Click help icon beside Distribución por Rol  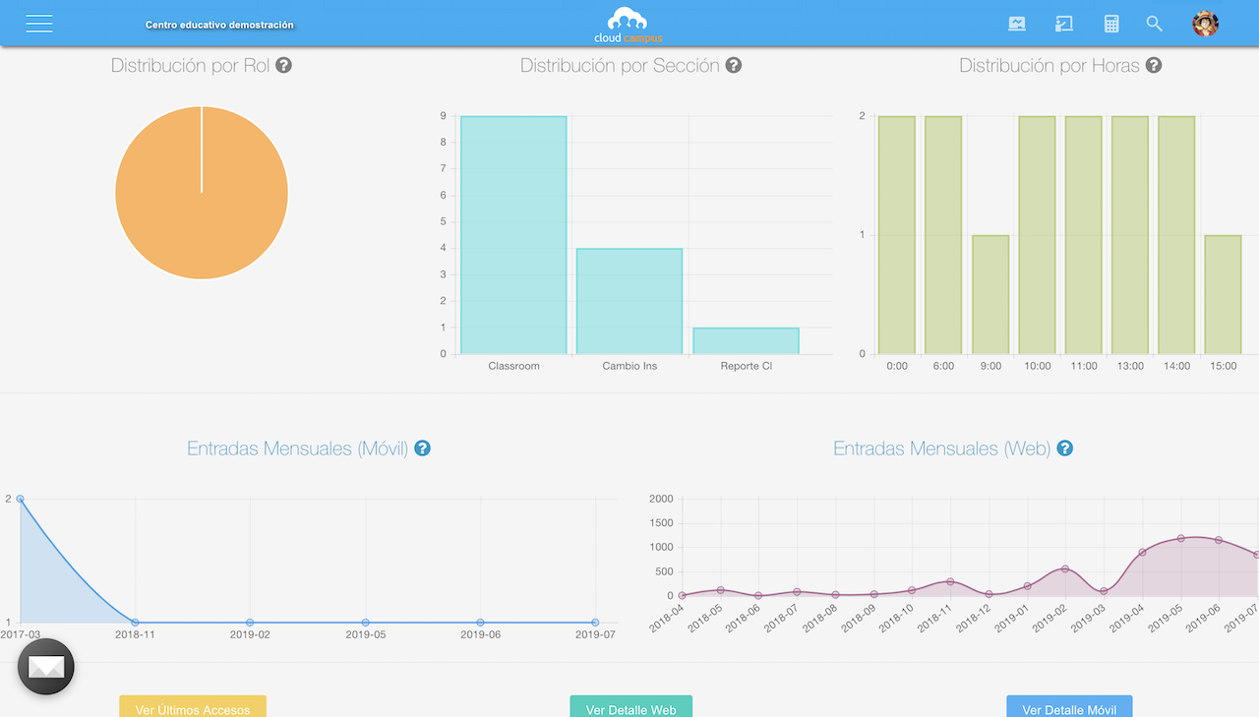[283, 66]
